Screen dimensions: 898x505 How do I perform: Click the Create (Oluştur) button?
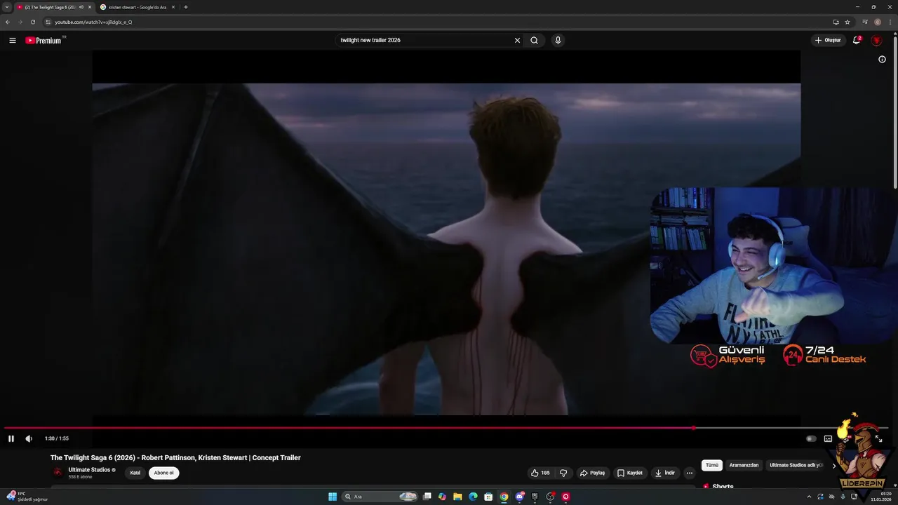(828, 40)
